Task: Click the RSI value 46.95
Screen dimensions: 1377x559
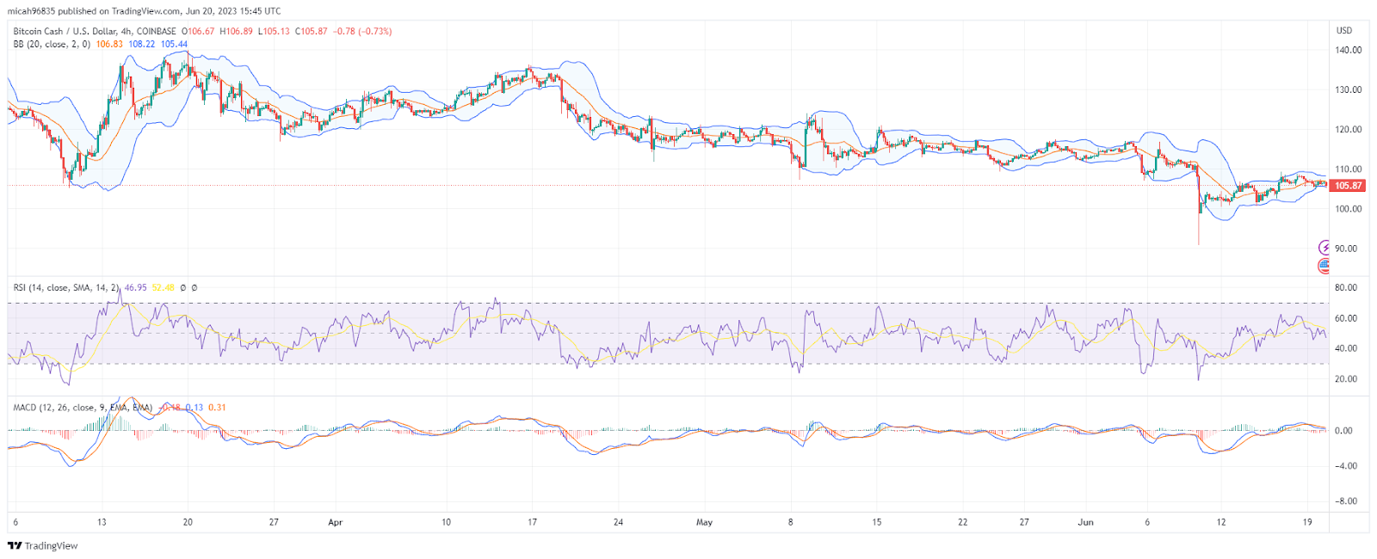Action: (x=136, y=287)
